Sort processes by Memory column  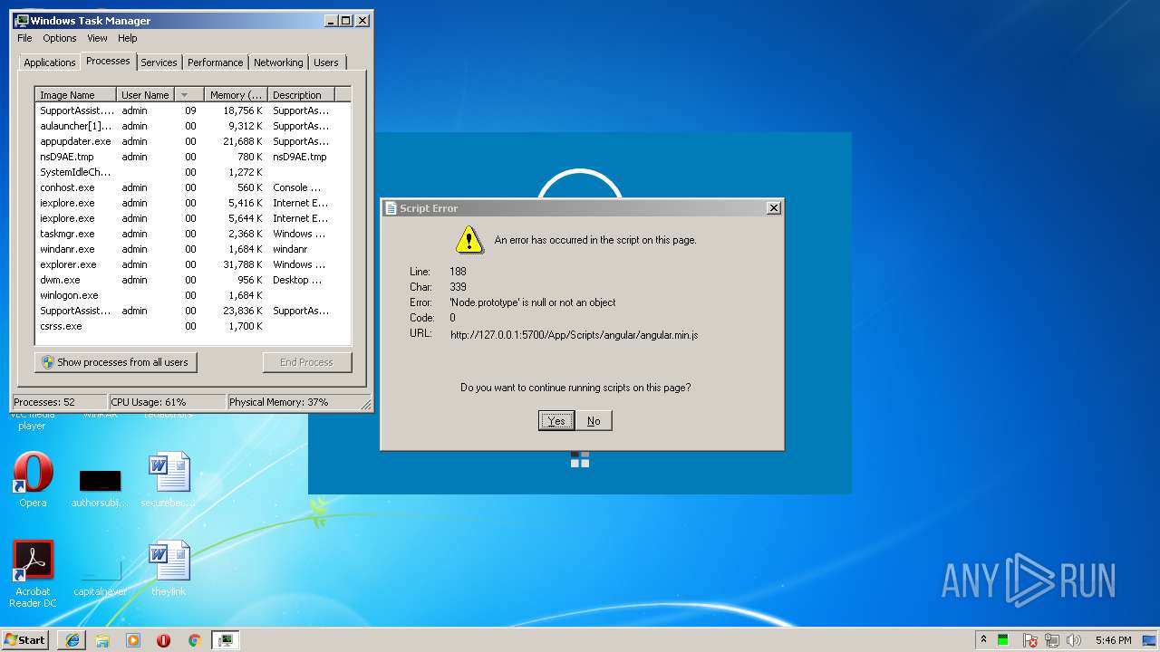point(236,95)
